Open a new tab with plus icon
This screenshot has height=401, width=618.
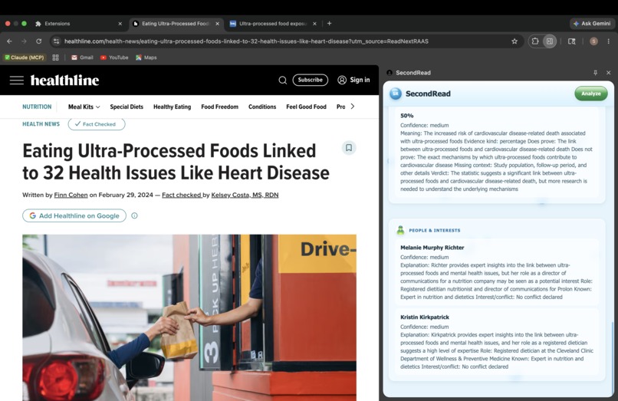tap(329, 23)
